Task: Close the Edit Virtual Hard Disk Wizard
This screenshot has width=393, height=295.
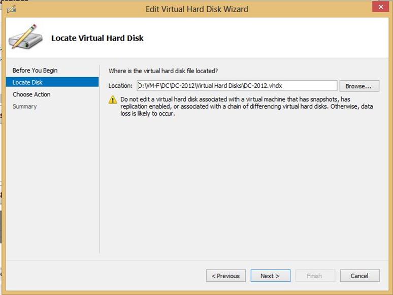Action: 380,7
